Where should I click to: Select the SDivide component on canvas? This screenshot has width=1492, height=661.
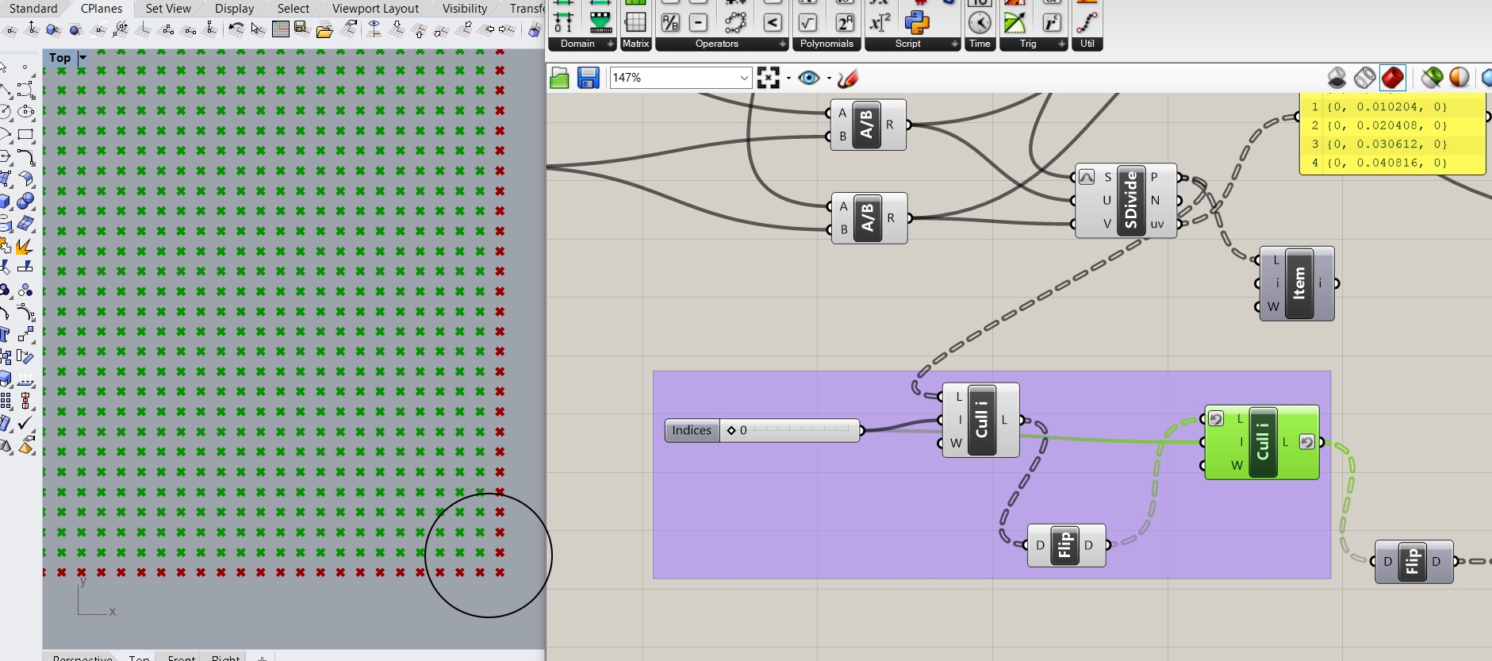1126,200
